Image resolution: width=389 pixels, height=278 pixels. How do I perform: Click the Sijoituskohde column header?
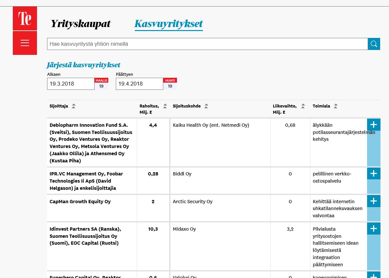187,106
